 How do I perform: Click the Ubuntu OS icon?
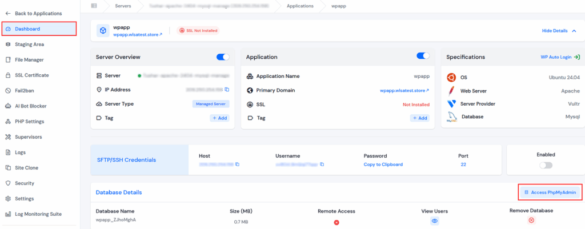pos(451,78)
